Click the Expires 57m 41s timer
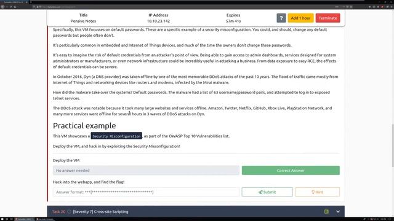The height and width of the screenshot is (221, 394). 233,21
